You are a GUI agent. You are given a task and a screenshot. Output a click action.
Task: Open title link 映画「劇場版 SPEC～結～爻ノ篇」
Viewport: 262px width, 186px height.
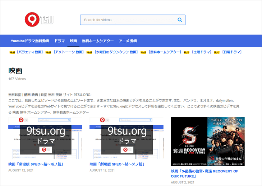pos(117,164)
